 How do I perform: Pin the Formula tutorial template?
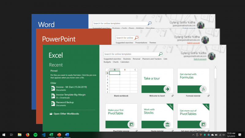[209, 96]
